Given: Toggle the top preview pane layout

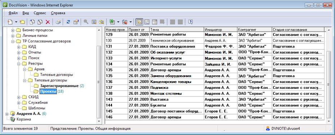Looking at the screenshot, I should point(154,22).
